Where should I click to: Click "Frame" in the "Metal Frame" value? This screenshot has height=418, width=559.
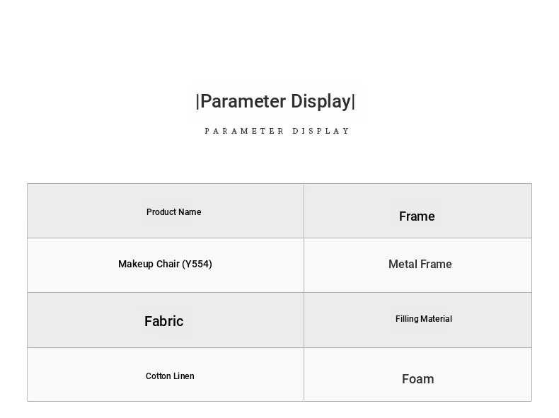tap(436, 265)
